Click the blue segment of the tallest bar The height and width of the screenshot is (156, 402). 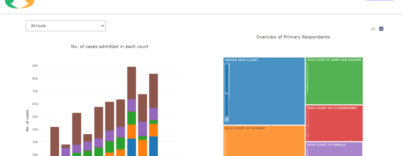click(x=132, y=147)
